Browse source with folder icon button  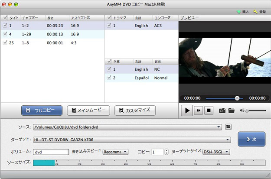click(229, 127)
